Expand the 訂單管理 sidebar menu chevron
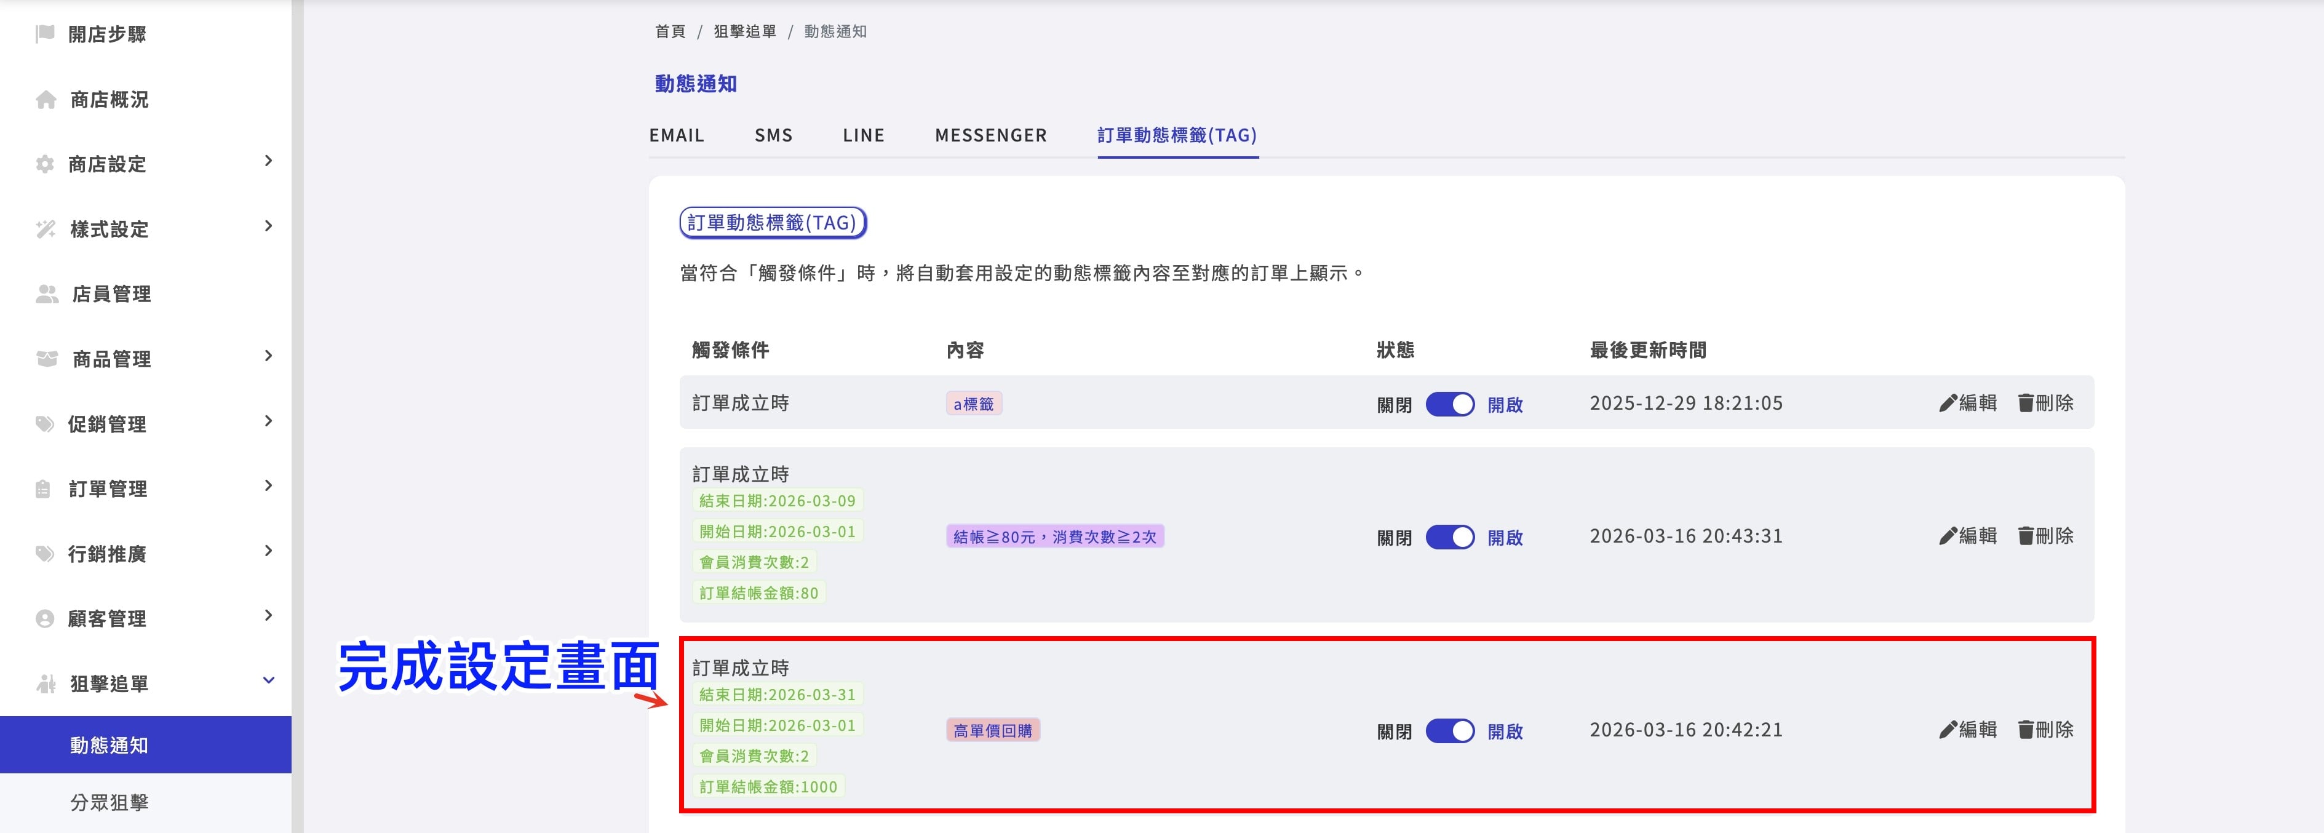Image resolution: width=2324 pixels, height=833 pixels. click(x=268, y=485)
